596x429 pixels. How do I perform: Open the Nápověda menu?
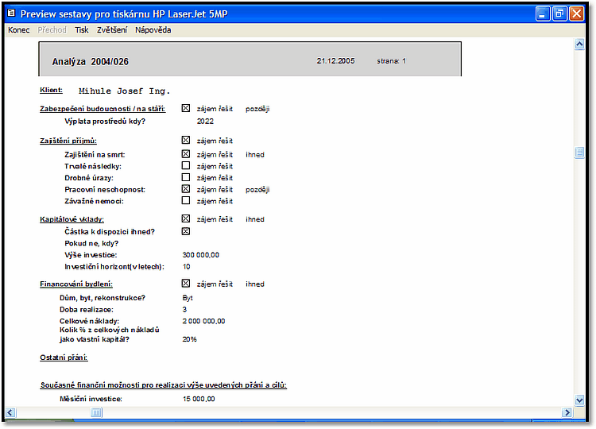tap(153, 30)
